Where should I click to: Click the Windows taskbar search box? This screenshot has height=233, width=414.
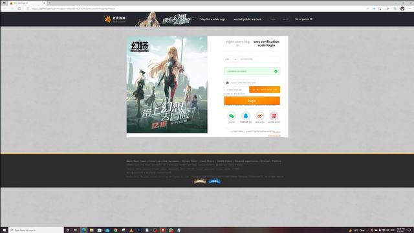point(36,230)
